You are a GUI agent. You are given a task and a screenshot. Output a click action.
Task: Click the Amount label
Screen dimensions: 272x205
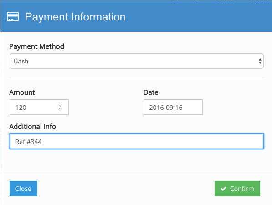pyautogui.click(x=22, y=92)
